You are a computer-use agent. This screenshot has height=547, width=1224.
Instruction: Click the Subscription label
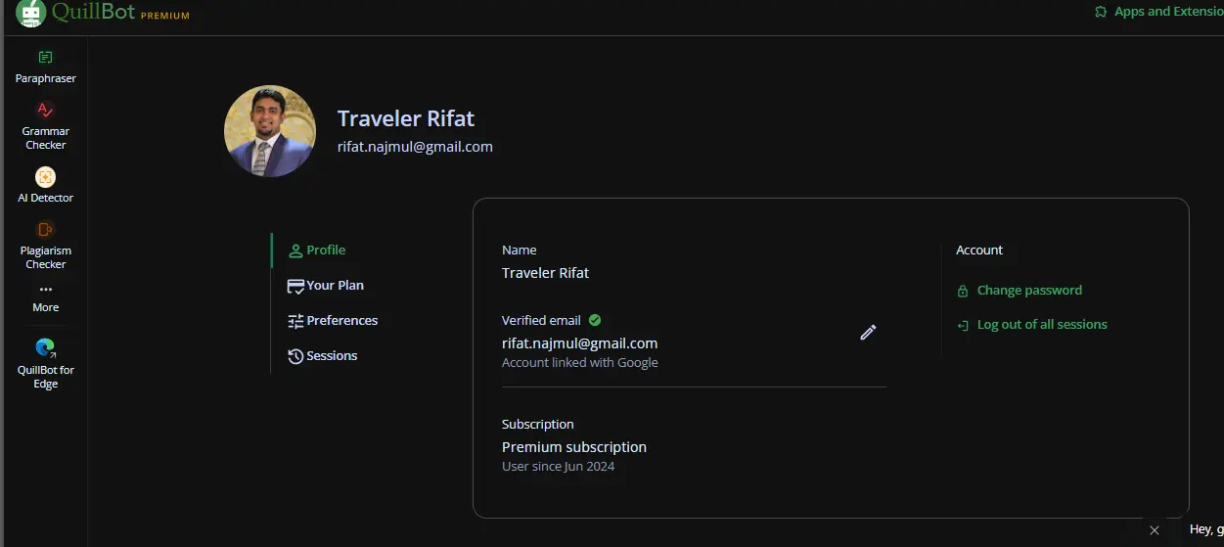[537, 425]
